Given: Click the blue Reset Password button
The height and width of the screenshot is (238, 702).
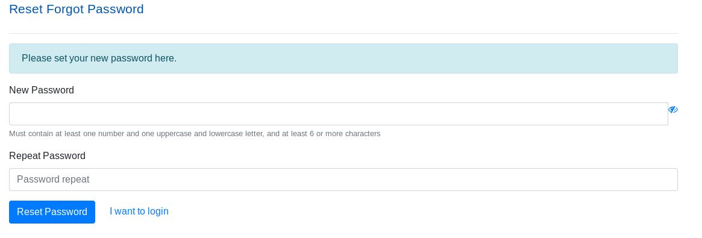Looking at the screenshot, I should click(52, 211).
